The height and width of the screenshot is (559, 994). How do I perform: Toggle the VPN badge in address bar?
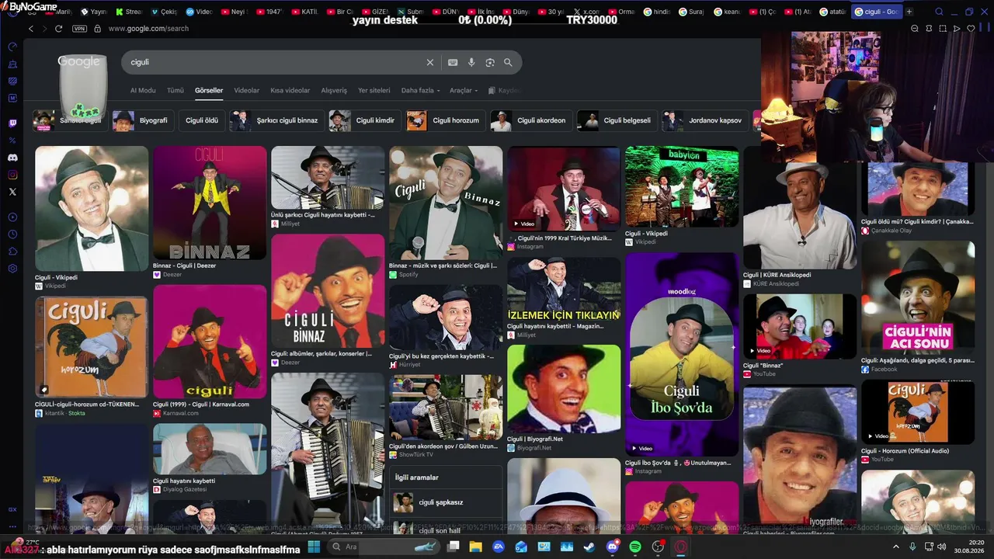[79, 29]
